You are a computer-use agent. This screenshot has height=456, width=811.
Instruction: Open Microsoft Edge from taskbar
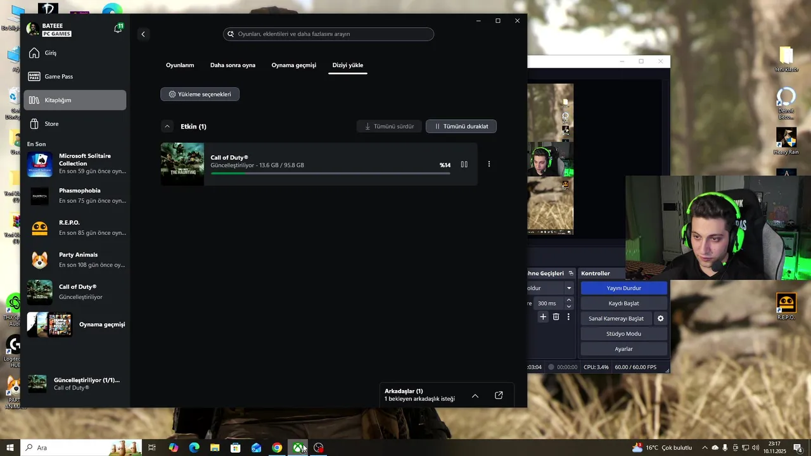[x=195, y=448]
